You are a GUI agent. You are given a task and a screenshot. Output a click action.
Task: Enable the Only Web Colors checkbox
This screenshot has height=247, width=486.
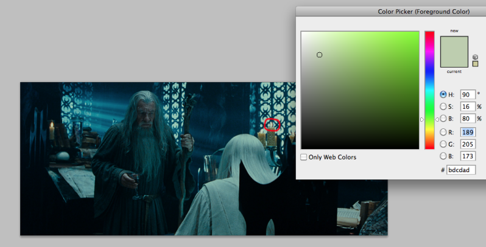coord(304,157)
